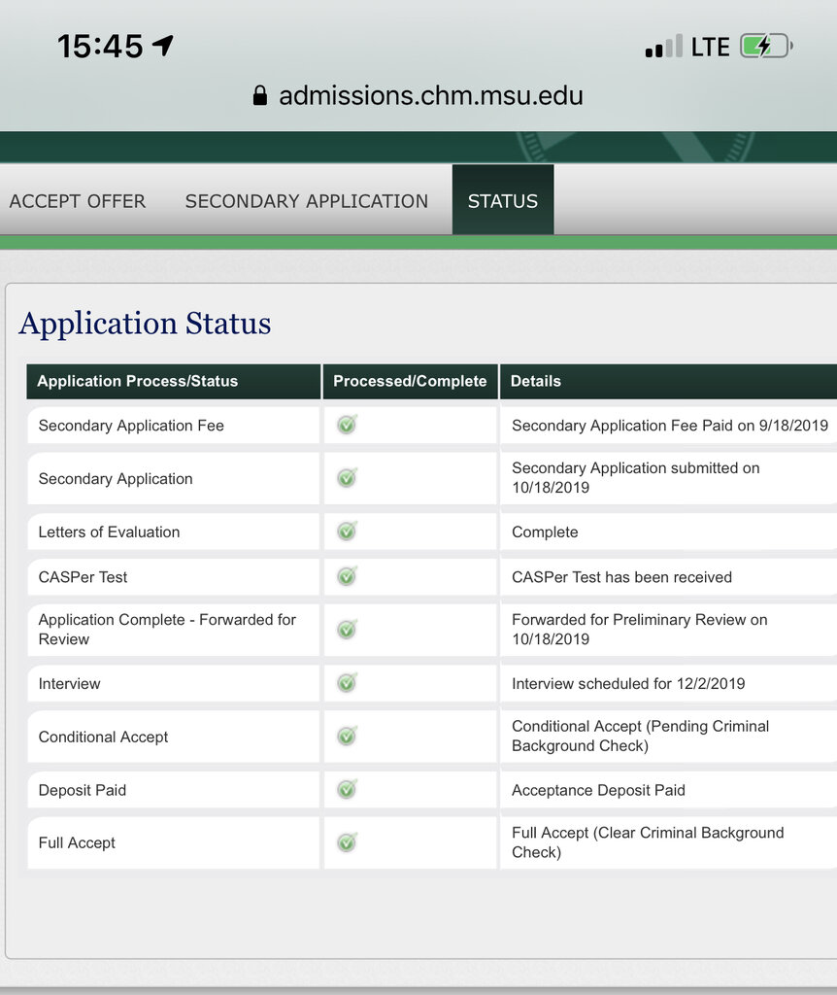This screenshot has height=995, width=837.
Task: Click the checkmark for Conditional Accept
Action: tap(347, 737)
